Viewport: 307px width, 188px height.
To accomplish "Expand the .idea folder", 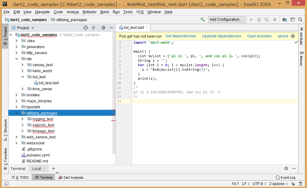I will [x=17, y=41].
